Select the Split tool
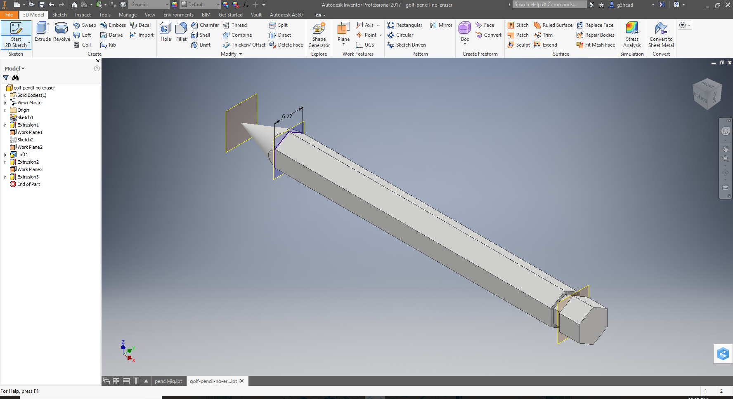 point(279,25)
